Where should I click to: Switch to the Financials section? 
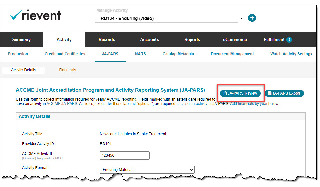67,70
